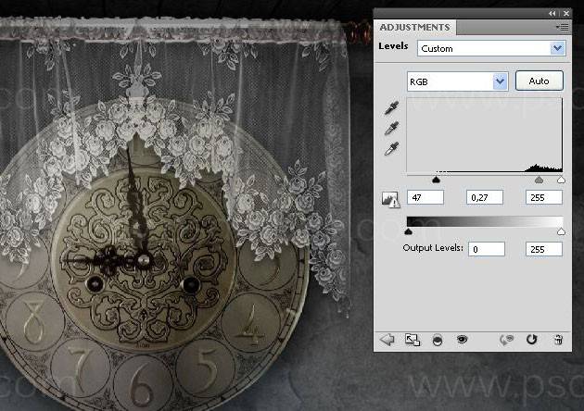Open the Levels preset dropdown showing Custom
584x411 pixels.
[491, 48]
